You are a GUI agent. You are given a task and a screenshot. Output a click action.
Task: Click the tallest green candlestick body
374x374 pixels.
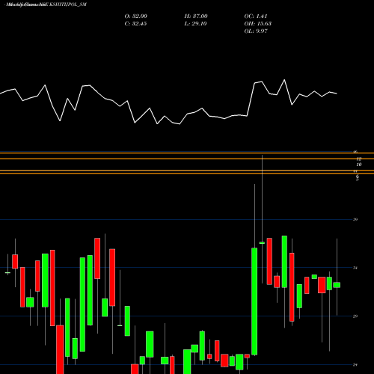coord(254,301)
